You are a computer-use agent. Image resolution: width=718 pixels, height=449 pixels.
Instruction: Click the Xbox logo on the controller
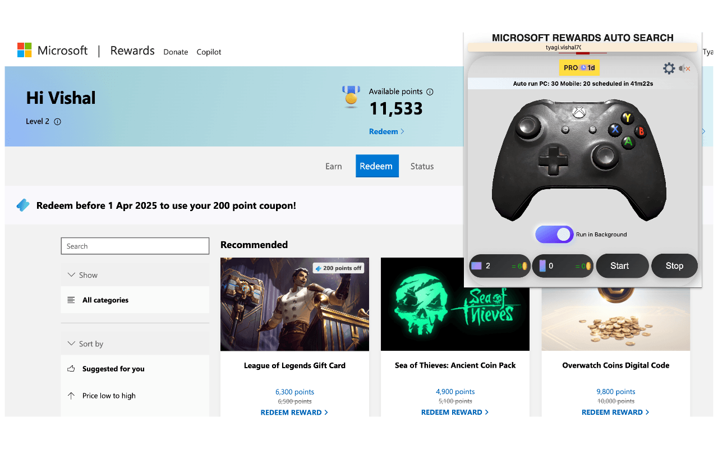[x=579, y=112]
